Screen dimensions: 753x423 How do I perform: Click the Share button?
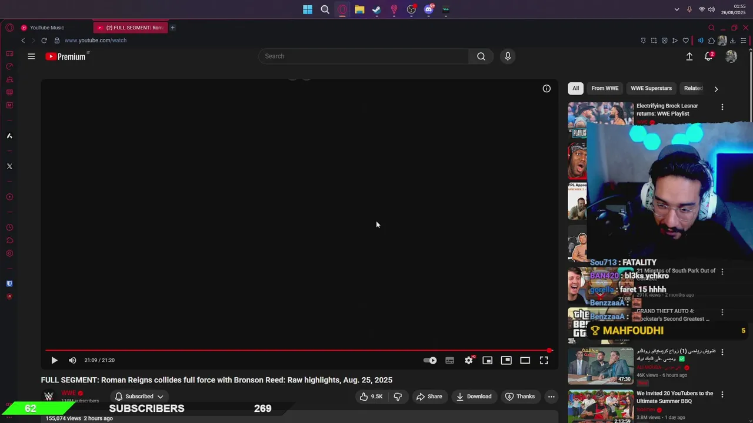click(x=429, y=397)
